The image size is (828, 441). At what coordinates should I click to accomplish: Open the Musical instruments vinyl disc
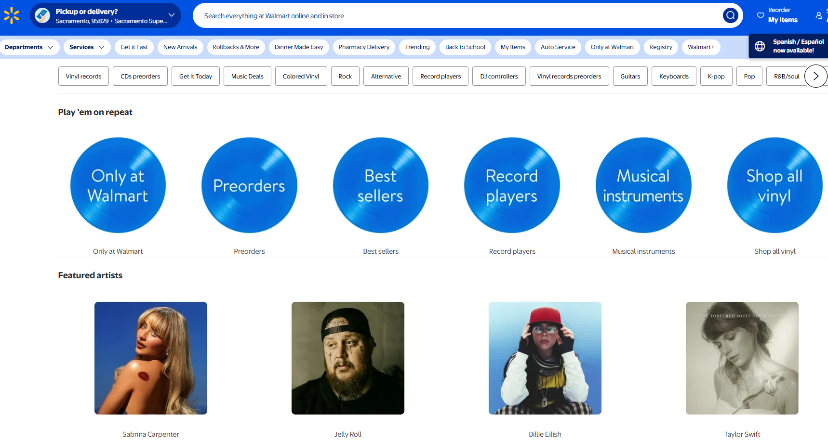[643, 185]
